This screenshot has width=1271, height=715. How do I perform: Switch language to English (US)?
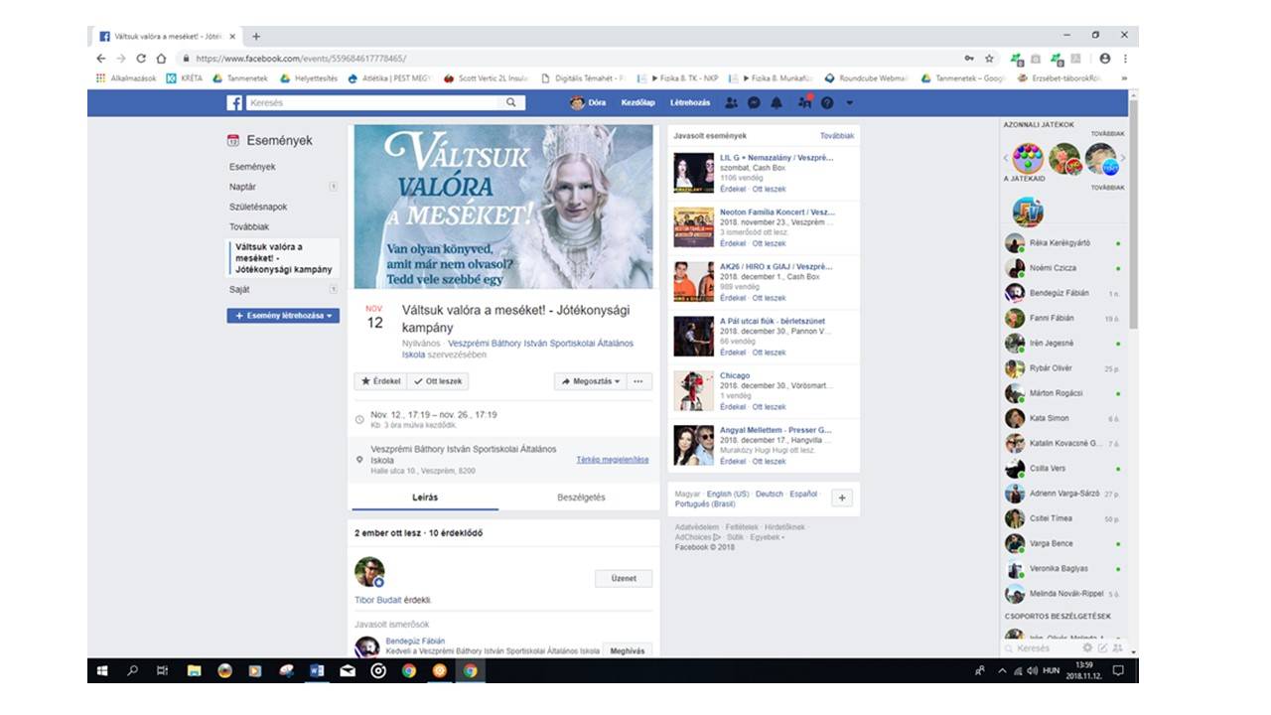click(x=728, y=494)
